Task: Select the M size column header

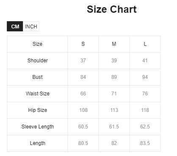Action: coord(114,44)
